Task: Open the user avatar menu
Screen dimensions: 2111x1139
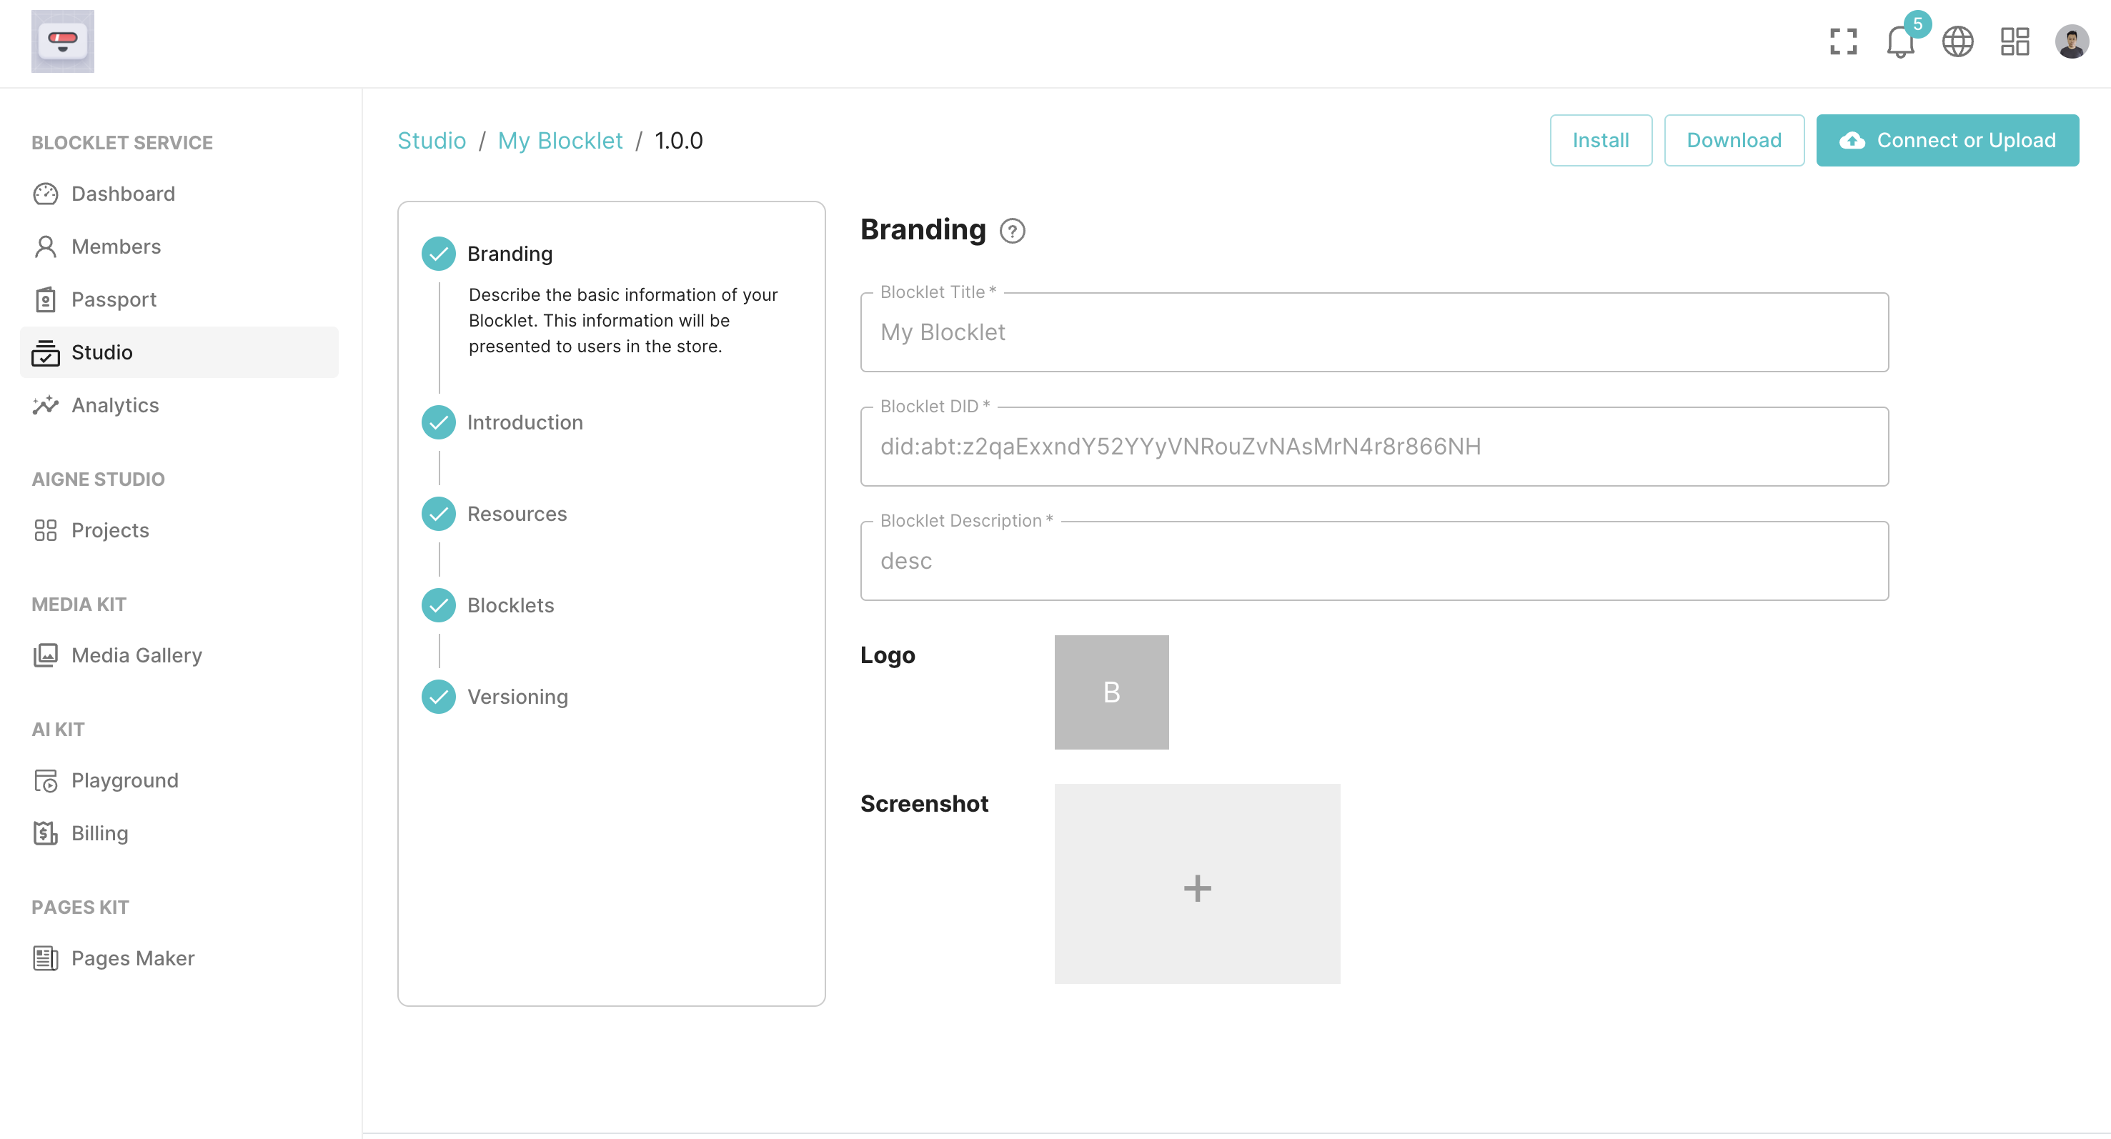Action: tap(2071, 41)
